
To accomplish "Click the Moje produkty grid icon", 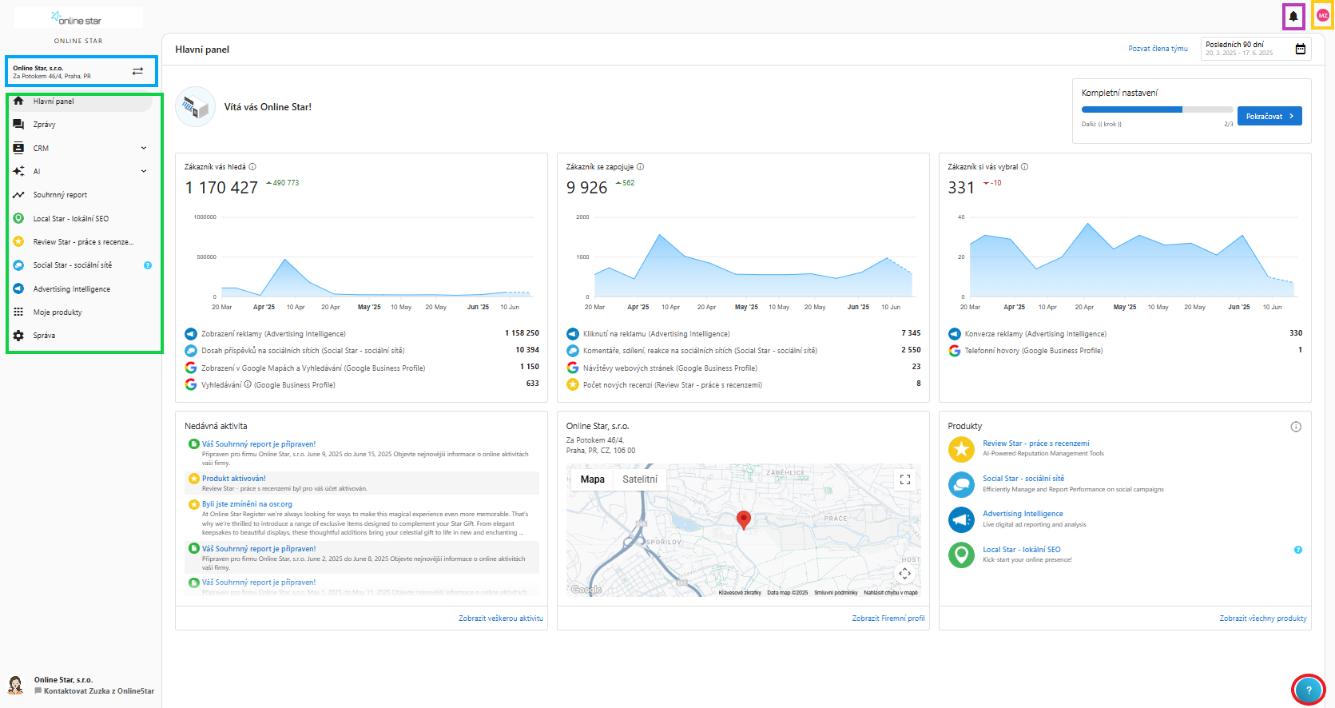I will 18,312.
